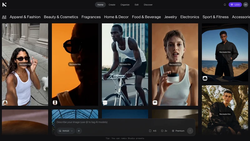Change the 4:5 aspect ratio setting

[152, 131]
